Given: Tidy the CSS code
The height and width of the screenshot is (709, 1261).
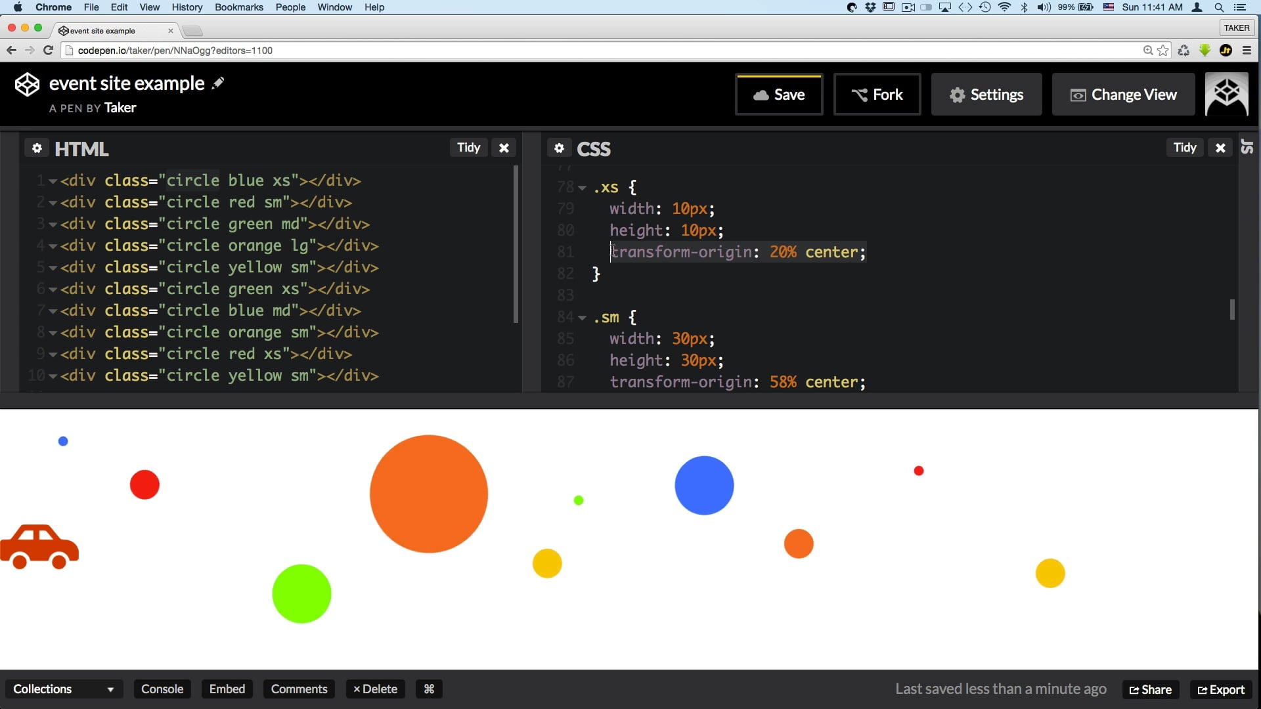Looking at the screenshot, I should (1185, 148).
